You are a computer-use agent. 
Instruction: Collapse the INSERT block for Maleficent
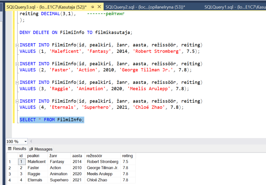[17, 45]
